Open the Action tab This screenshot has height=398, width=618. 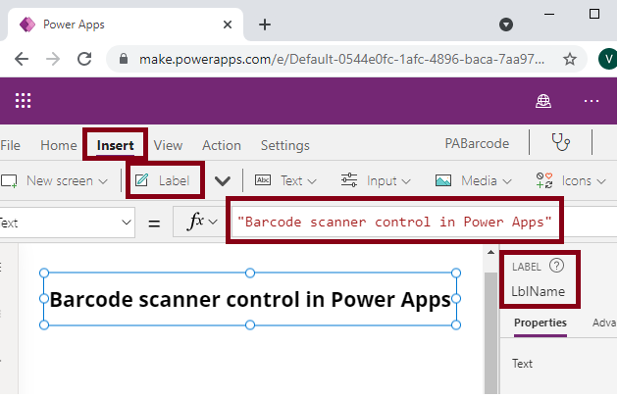pos(222,145)
